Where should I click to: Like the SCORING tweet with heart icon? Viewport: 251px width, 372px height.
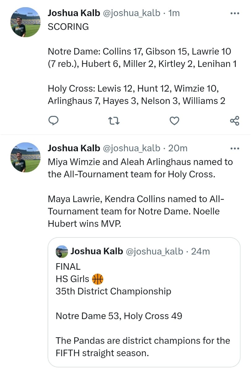click(175, 121)
